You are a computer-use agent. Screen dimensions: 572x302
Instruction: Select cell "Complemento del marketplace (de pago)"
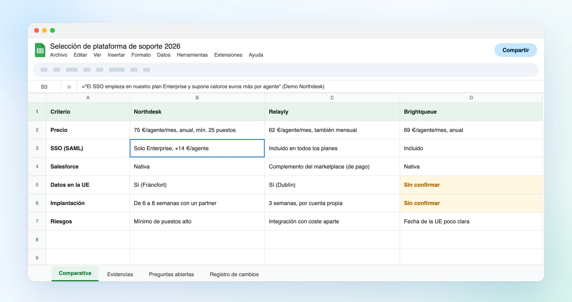click(332, 166)
